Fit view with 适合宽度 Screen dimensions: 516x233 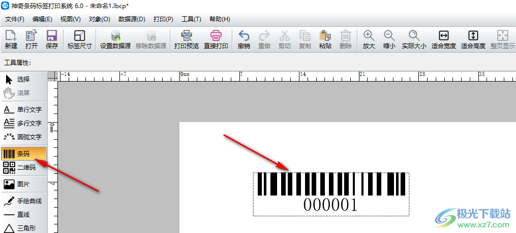point(444,40)
